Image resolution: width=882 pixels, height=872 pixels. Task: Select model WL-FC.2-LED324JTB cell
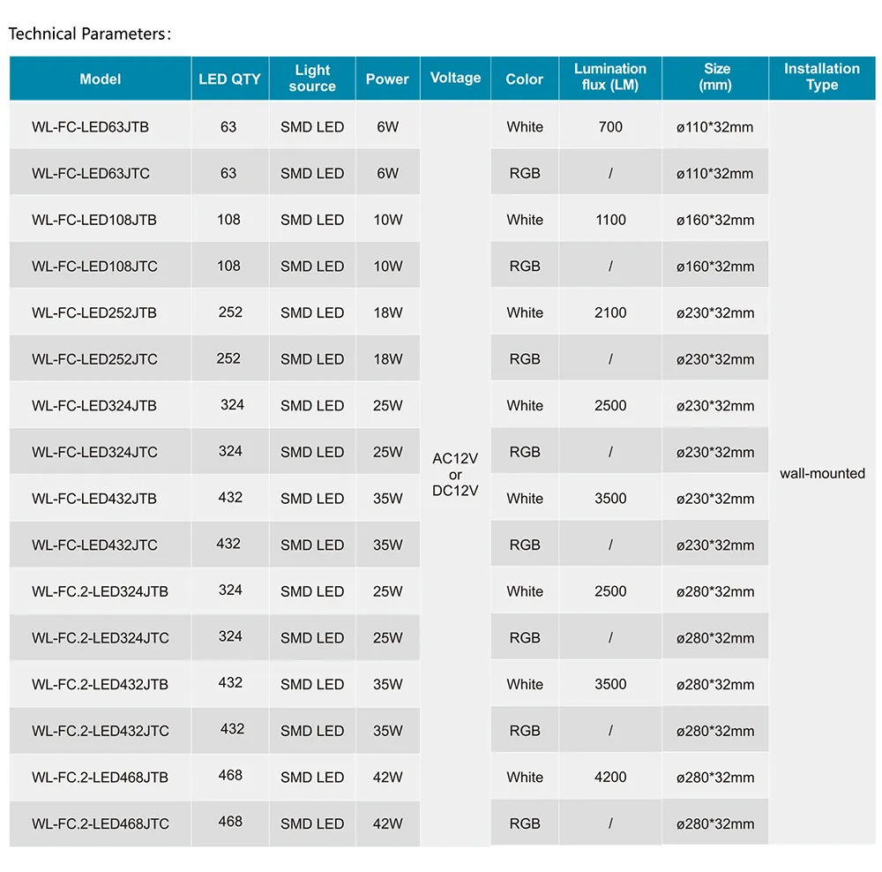(x=101, y=591)
